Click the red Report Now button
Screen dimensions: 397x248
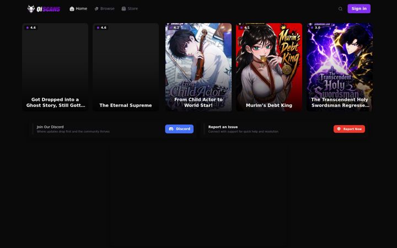(x=349, y=129)
